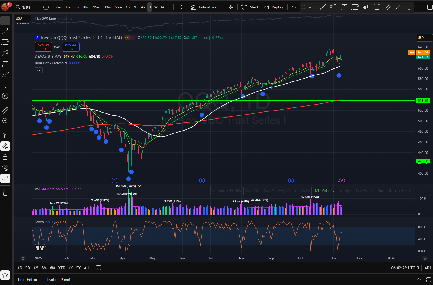Click the earnings lightning marker in November
Screen dimensions: 433x285
click(342, 180)
